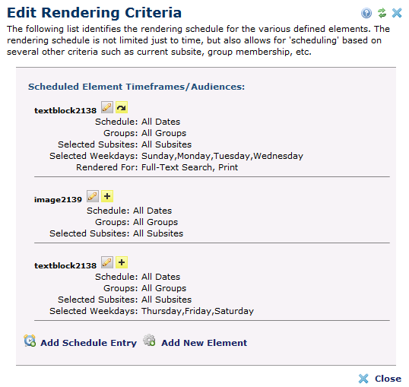Select the first textblock2138 element name

coord(65,111)
